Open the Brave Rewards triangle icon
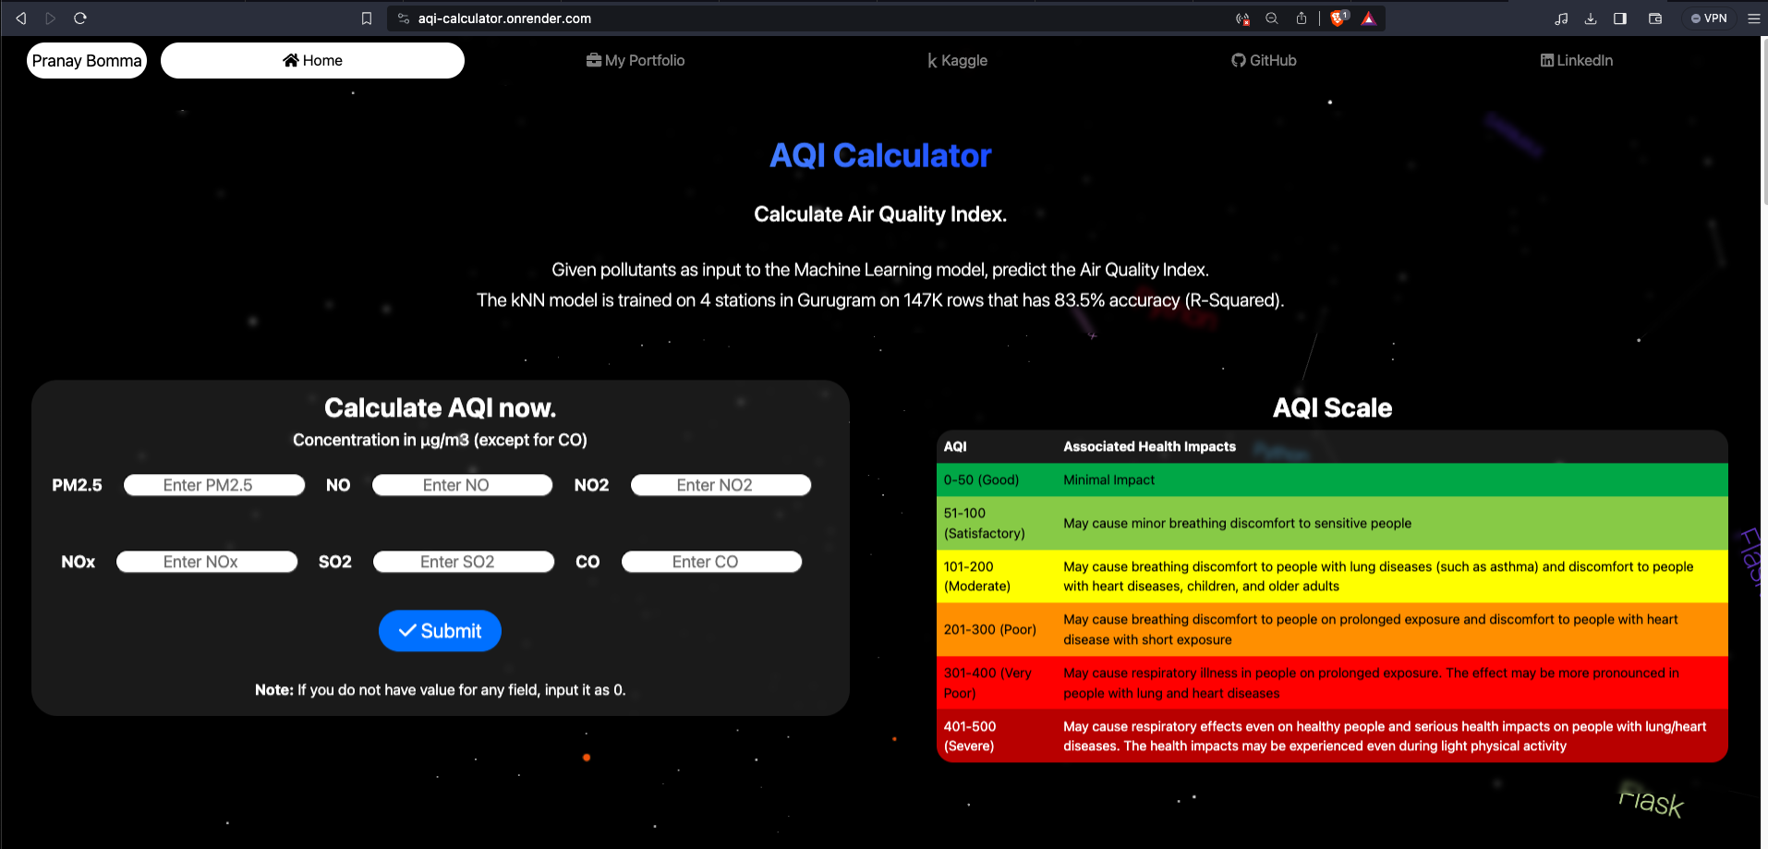The image size is (1768, 849). coord(1368,18)
